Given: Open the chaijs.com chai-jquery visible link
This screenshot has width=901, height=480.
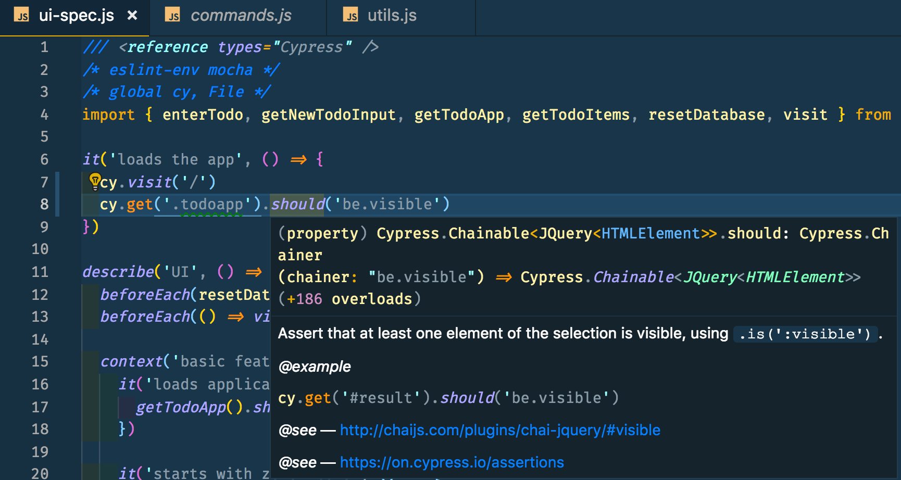Looking at the screenshot, I should click(500, 430).
